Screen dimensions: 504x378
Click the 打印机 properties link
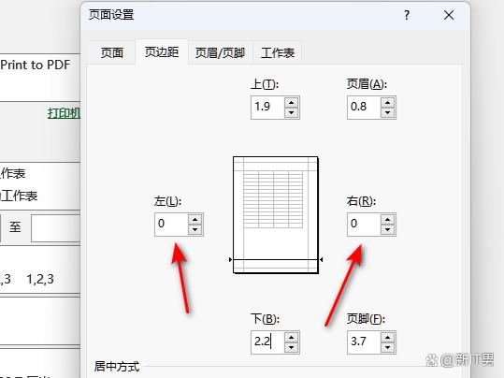(64, 113)
